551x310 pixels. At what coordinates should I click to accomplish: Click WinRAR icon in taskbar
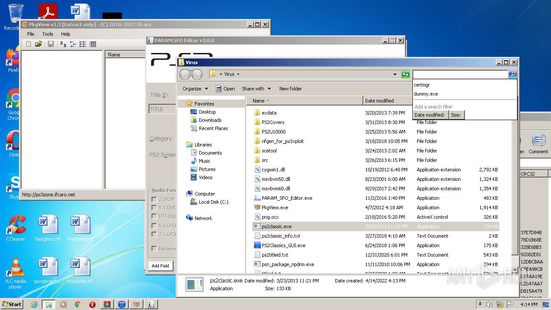[x=107, y=304]
